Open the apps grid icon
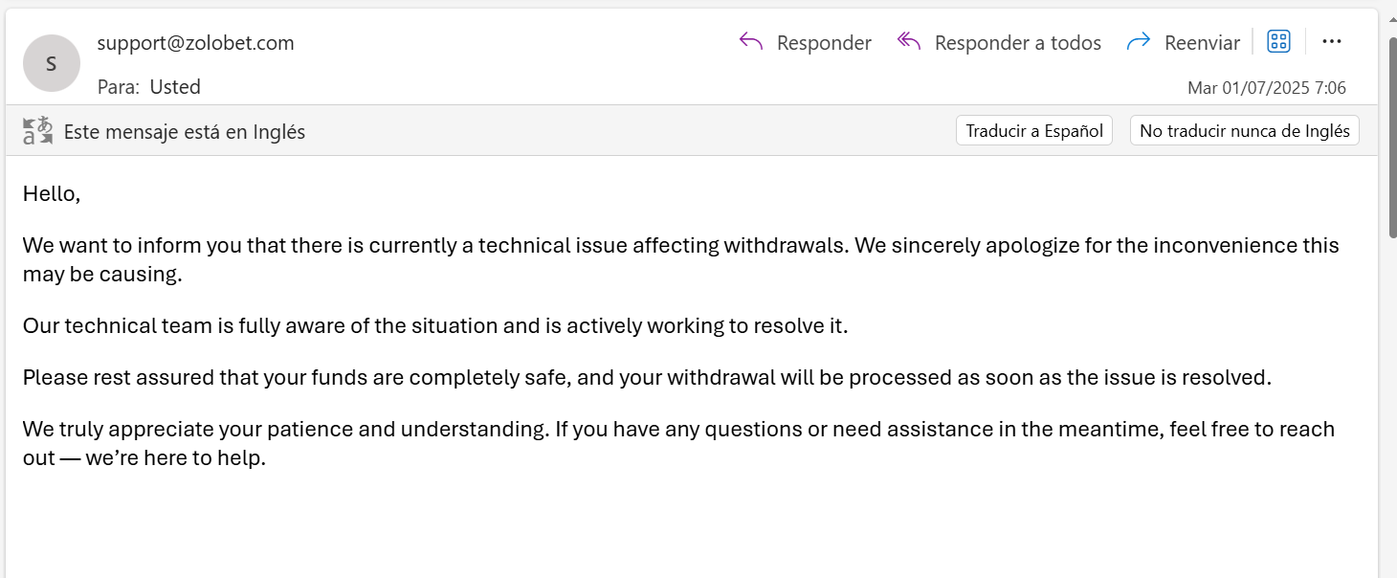The width and height of the screenshot is (1397, 578). point(1278,41)
